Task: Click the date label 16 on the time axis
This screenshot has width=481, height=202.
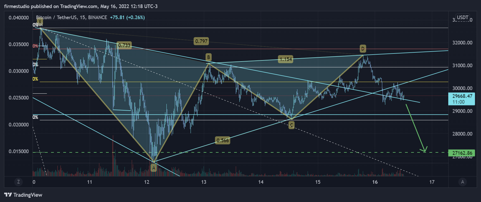Action: tap(375, 182)
